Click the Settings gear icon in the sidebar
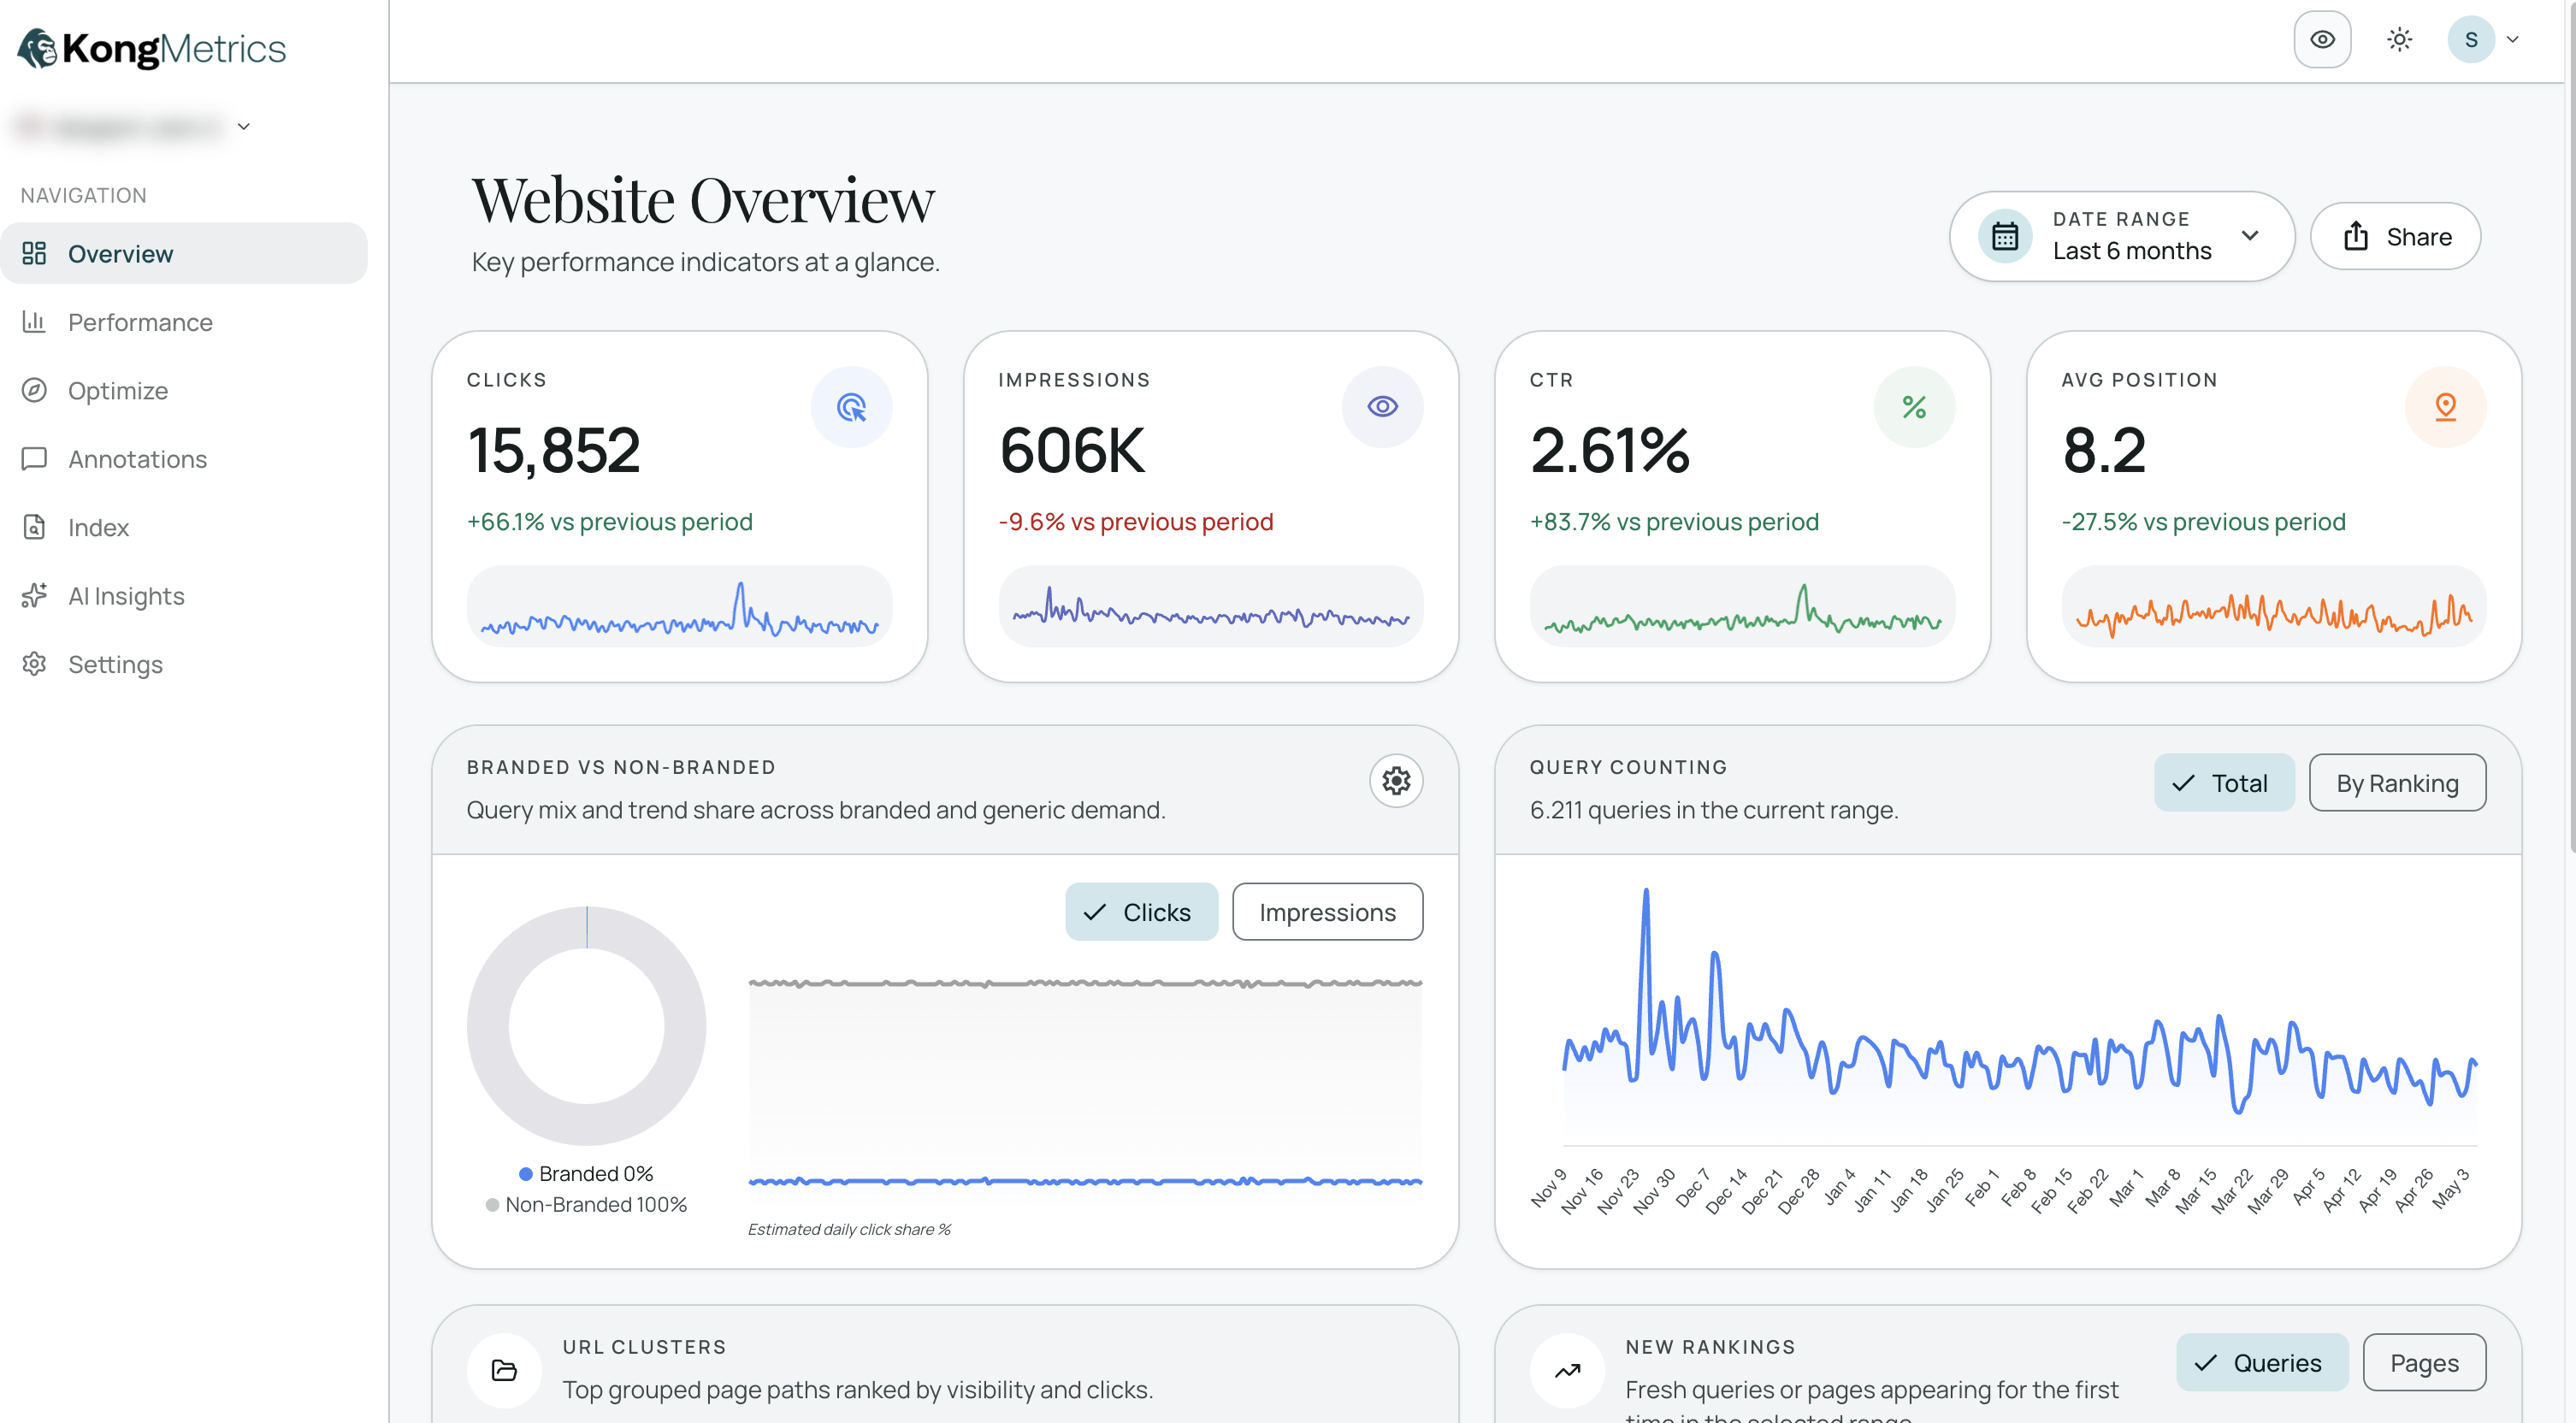This screenshot has height=1423, width=2576. pos(34,664)
